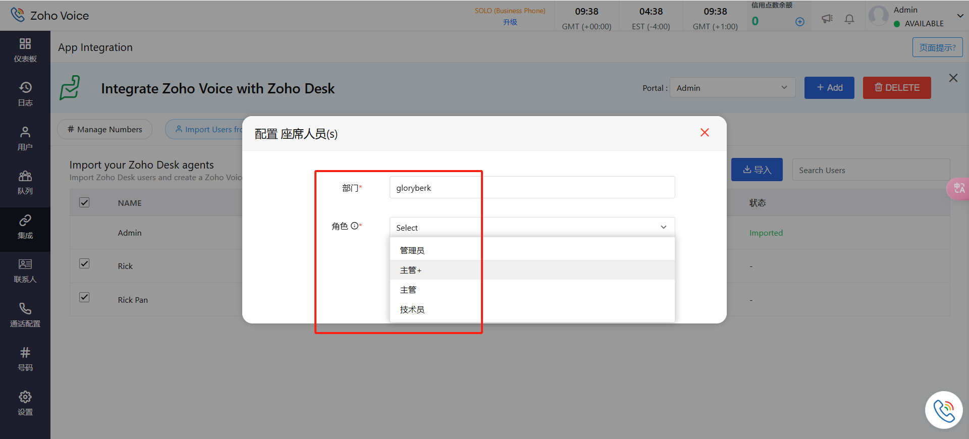The width and height of the screenshot is (969, 439).
Task: Choose 管理员 from role list
Action: (532, 250)
